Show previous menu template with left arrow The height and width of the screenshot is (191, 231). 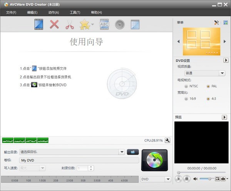click(x=179, y=42)
